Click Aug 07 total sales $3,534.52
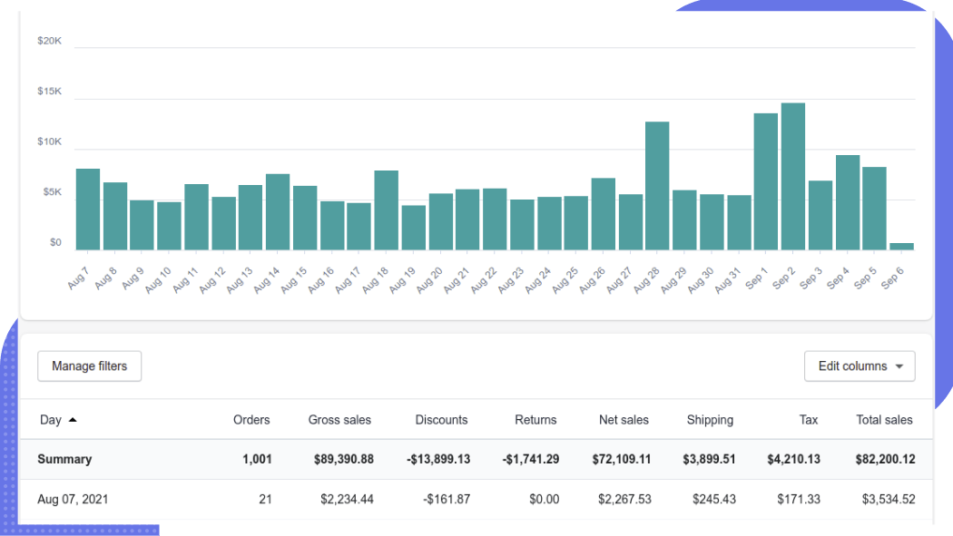The width and height of the screenshot is (953, 536). click(889, 499)
